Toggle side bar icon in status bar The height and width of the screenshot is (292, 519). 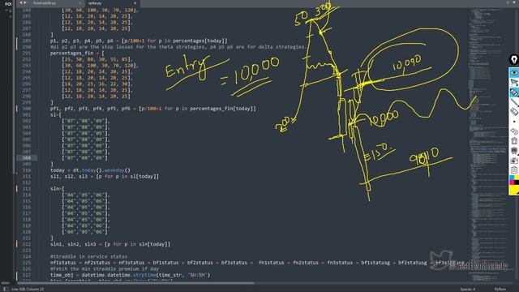6,289
